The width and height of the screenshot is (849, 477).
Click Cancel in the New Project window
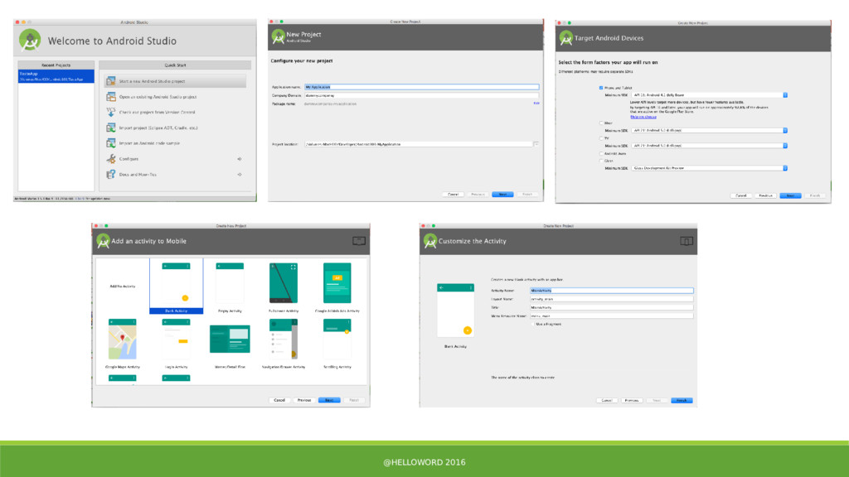[453, 194]
